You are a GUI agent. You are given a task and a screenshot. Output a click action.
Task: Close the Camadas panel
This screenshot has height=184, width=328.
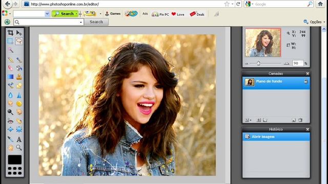coord(307,74)
